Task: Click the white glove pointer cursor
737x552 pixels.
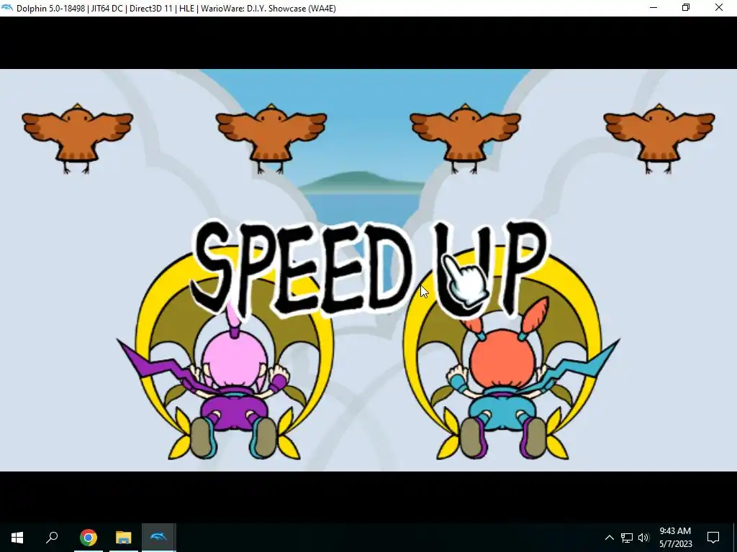Action: click(x=466, y=282)
